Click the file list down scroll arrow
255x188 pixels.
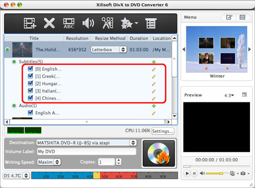point(174,116)
